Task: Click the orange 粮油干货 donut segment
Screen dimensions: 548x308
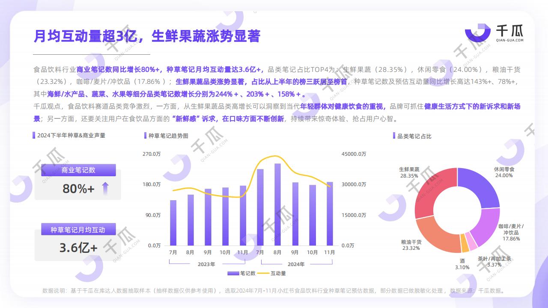Action: [436, 234]
